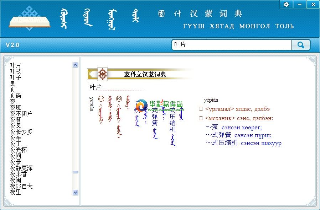This screenshot has width=320, height=210.
Task: Click the horizontal pinyin yèpiàn above definitions
Action: coord(211,100)
